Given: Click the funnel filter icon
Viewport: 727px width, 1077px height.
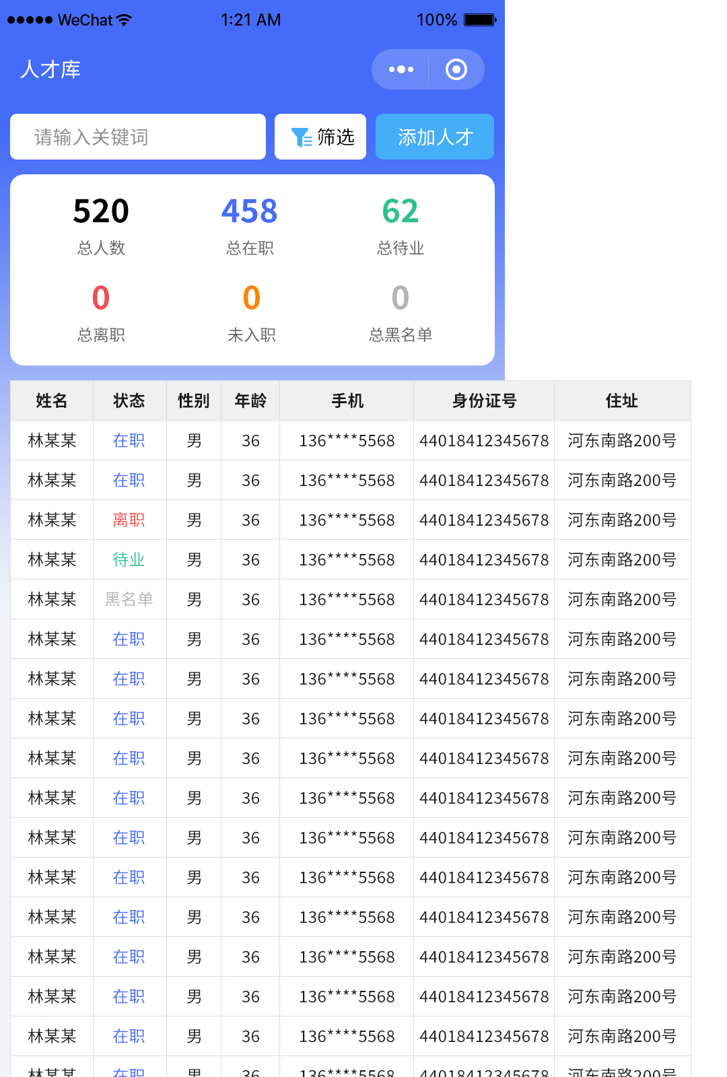Looking at the screenshot, I should tap(300, 137).
